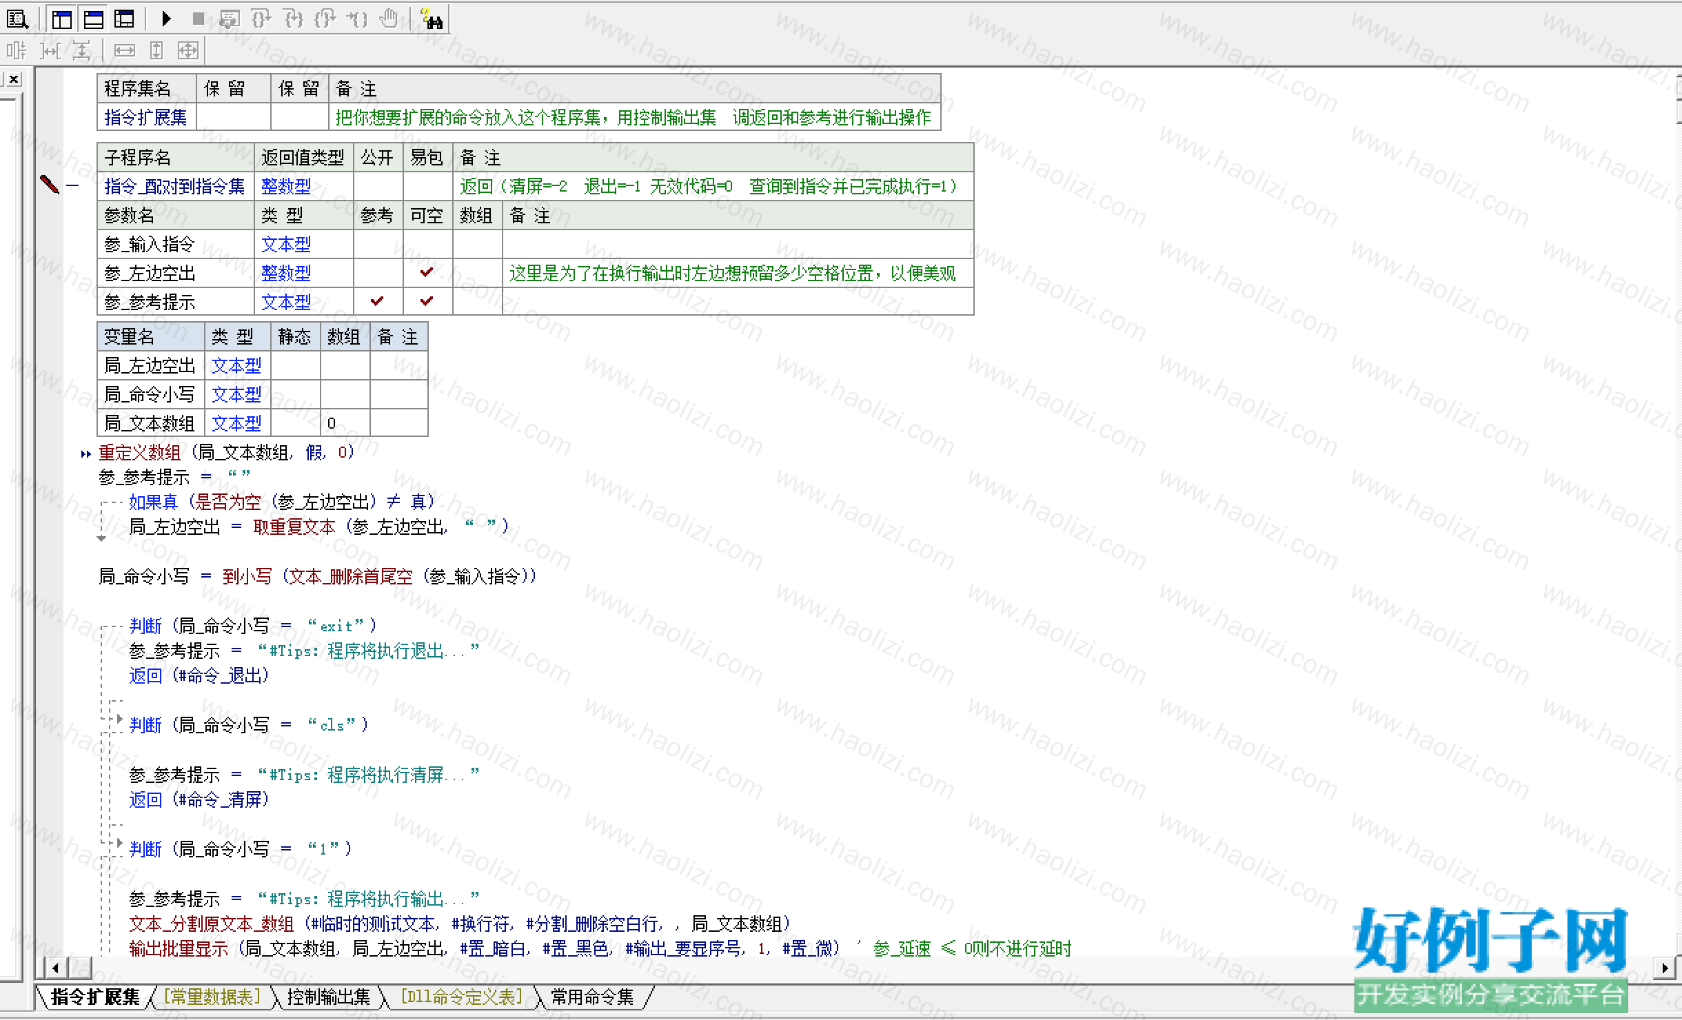Click the make same width icon
The width and height of the screenshot is (1682, 1020).
point(124,50)
